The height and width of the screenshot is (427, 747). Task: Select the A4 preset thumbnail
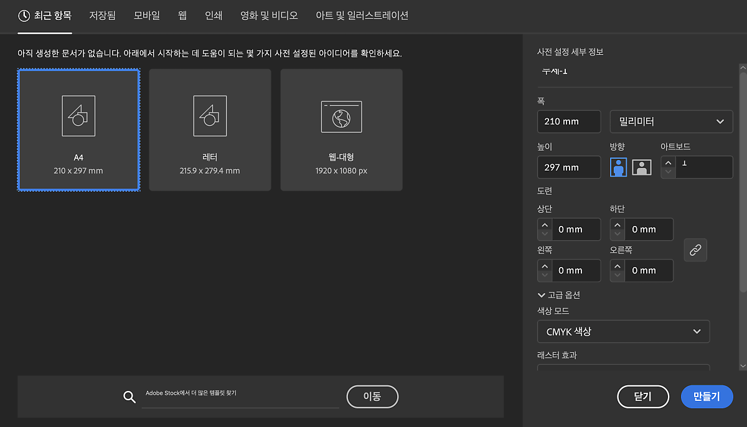tap(78, 129)
